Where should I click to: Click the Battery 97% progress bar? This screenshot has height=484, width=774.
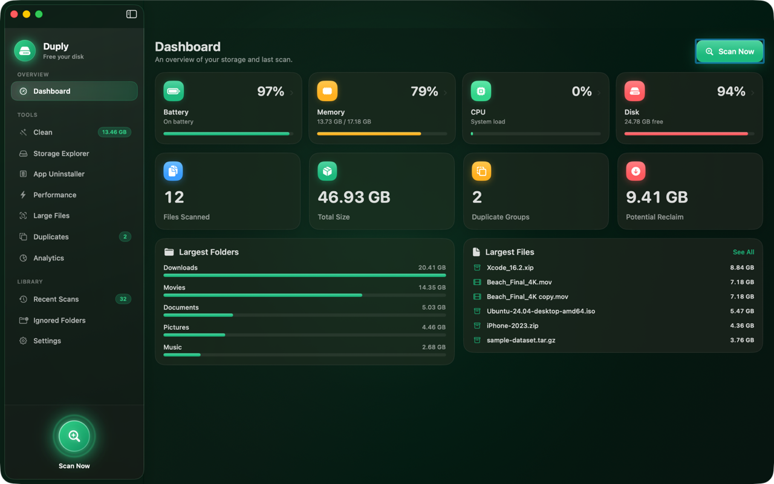pyautogui.click(x=228, y=134)
